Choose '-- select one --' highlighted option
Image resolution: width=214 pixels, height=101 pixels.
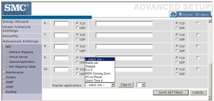(x=100, y=59)
